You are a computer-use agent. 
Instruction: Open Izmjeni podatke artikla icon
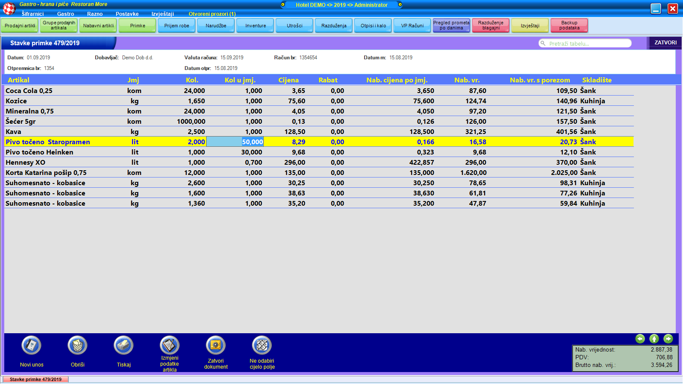pyautogui.click(x=169, y=346)
